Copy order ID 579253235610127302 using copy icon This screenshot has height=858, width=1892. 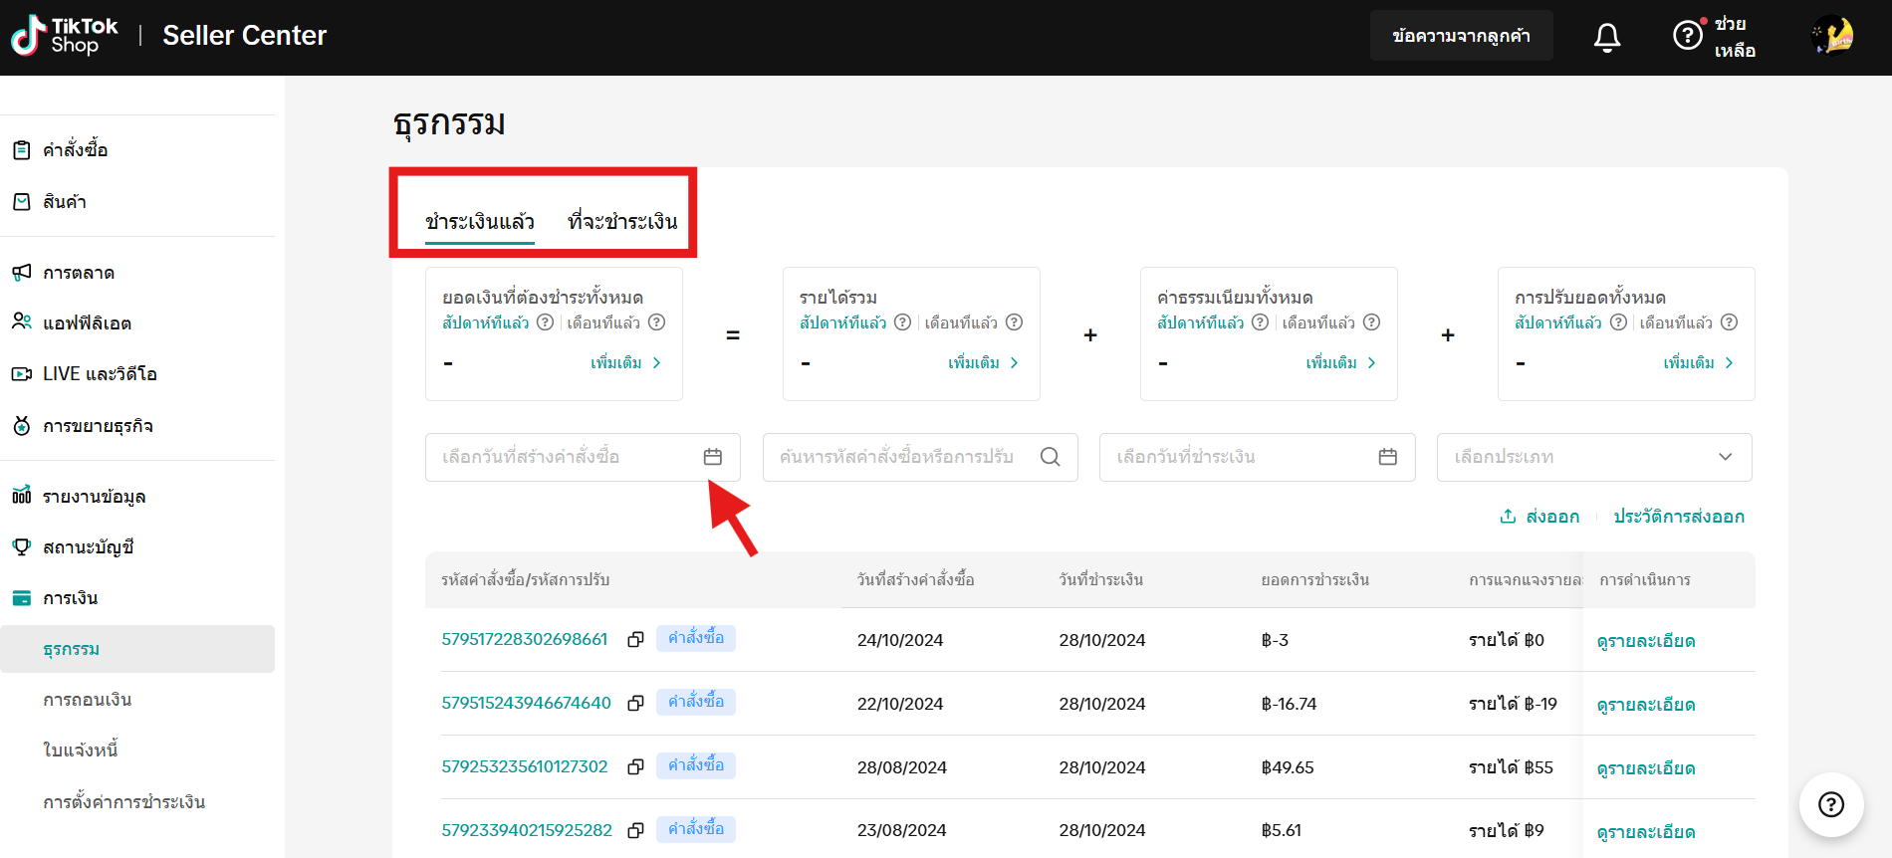(x=635, y=766)
